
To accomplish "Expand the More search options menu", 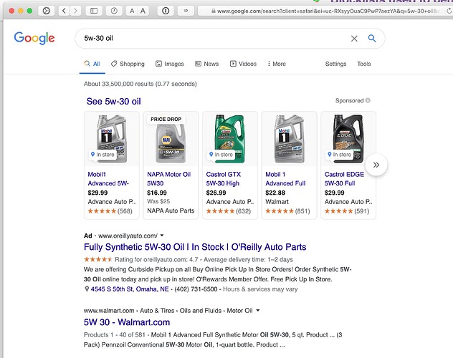I will pos(276,64).
